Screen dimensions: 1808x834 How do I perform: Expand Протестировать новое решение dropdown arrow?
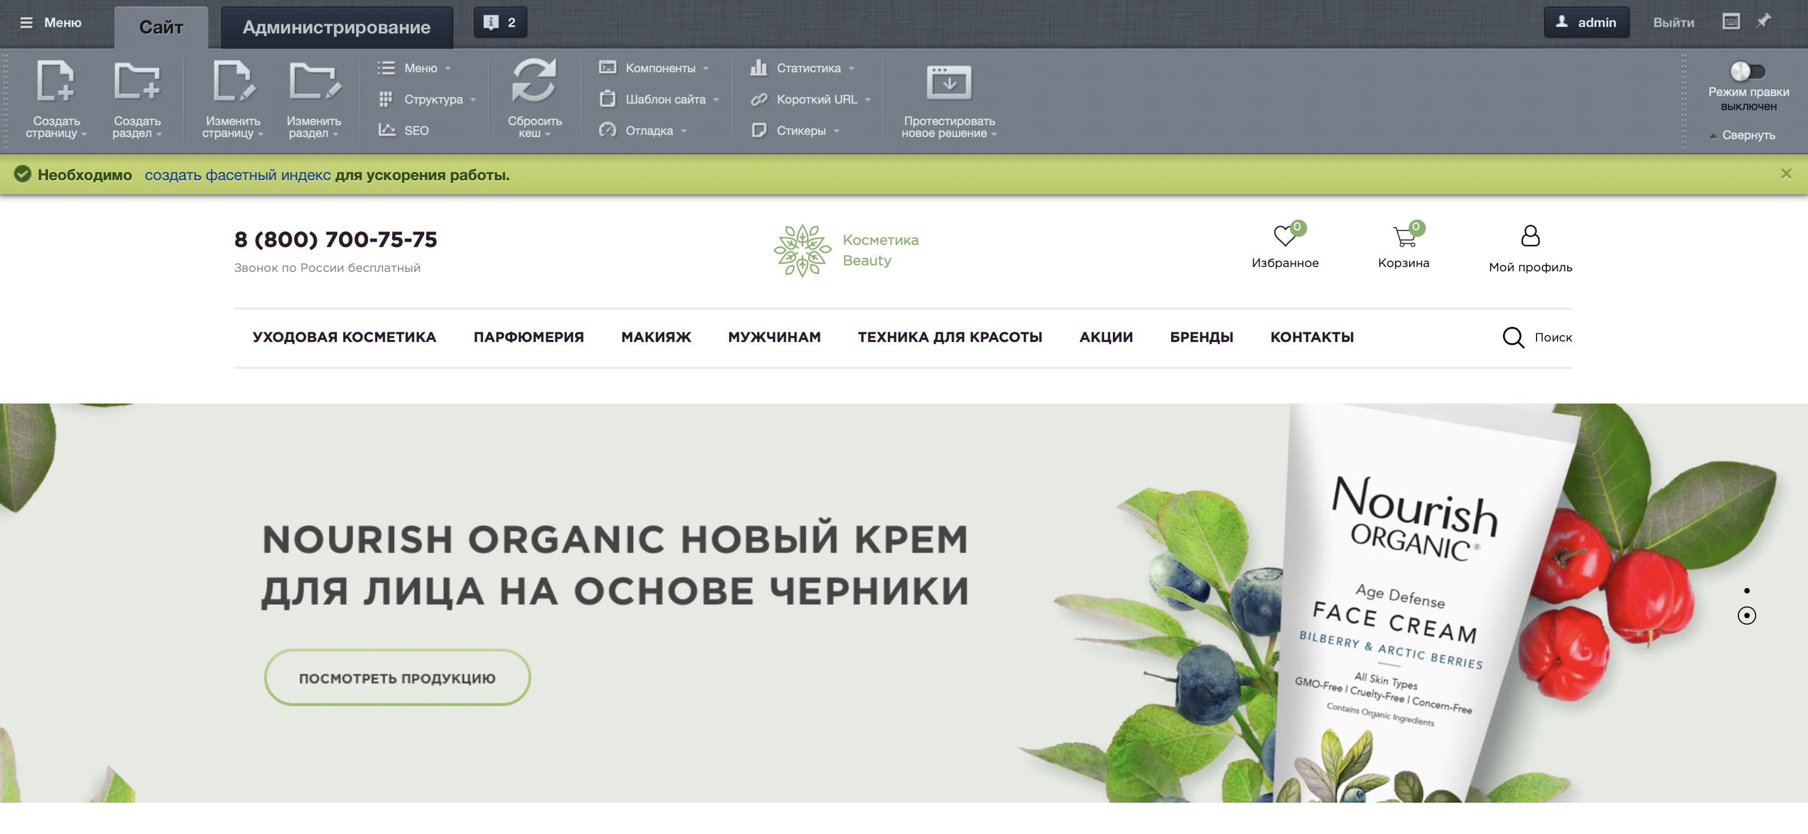coord(994,134)
